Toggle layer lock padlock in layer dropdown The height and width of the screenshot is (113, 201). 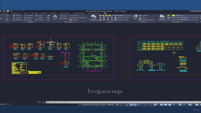tap(106, 15)
